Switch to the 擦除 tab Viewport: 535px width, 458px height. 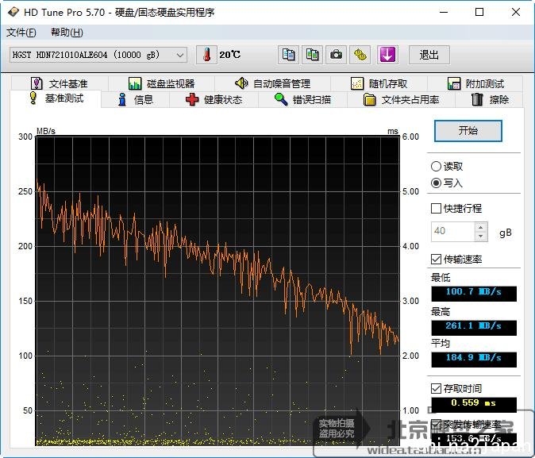490,100
